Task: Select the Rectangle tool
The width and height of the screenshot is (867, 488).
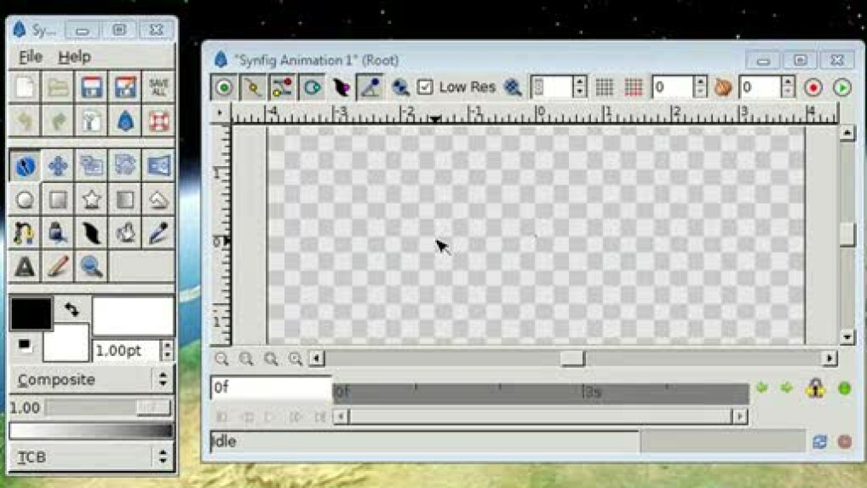Action: 58,200
